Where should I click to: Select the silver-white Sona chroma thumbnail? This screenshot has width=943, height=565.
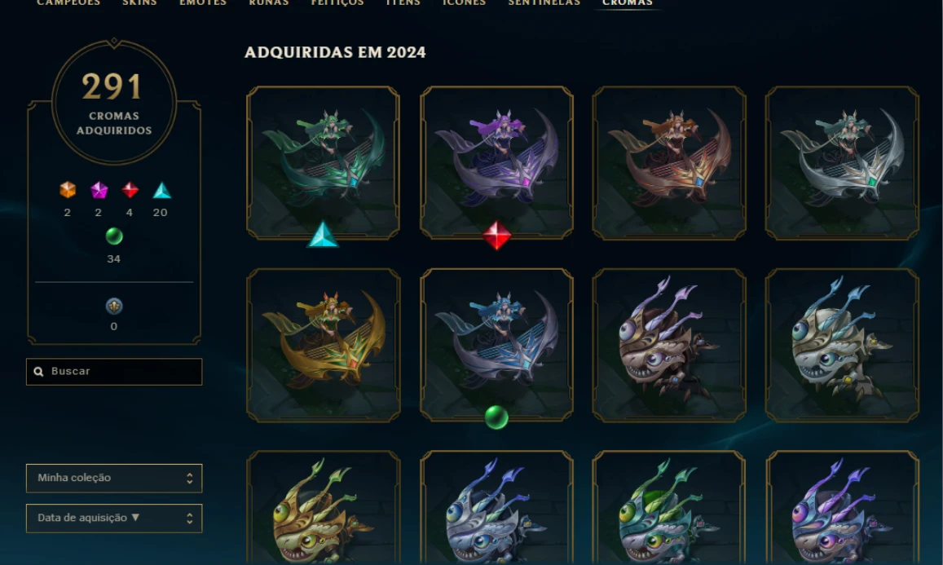coord(842,162)
